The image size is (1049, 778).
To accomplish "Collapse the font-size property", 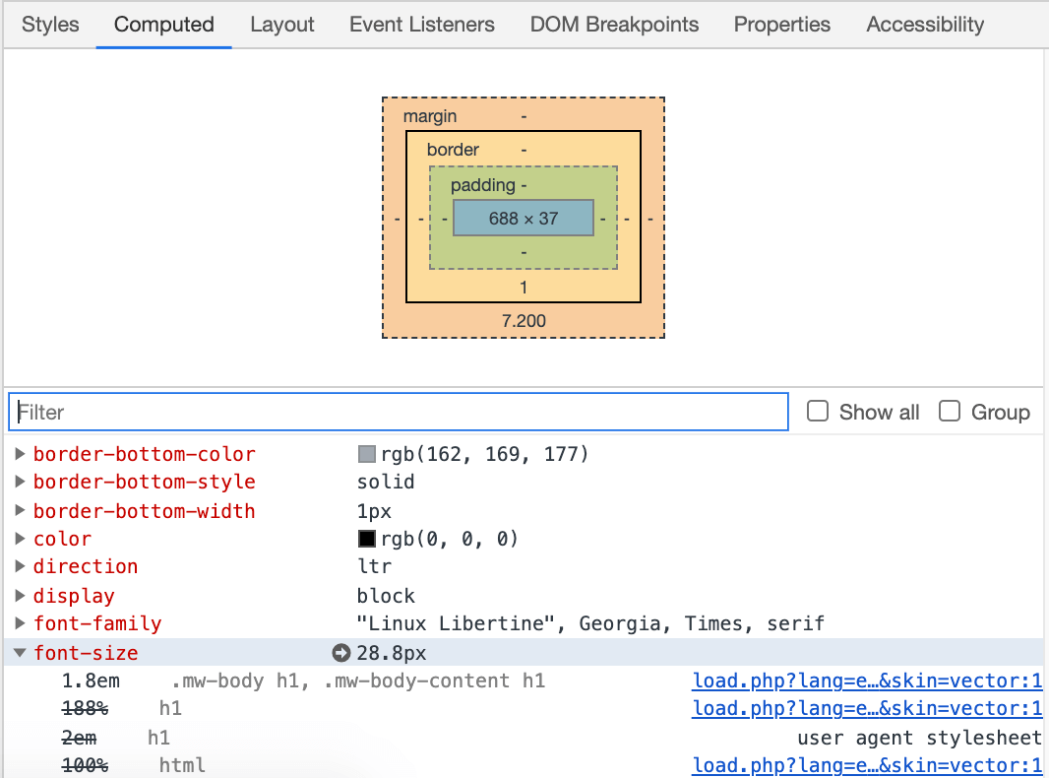I will [20, 653].
